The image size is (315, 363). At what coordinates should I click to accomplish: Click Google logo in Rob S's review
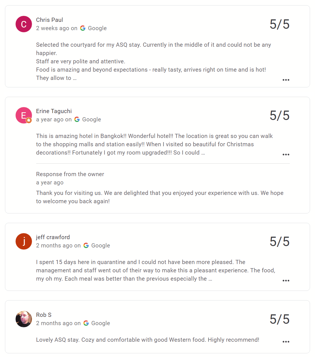coord(86,323)
